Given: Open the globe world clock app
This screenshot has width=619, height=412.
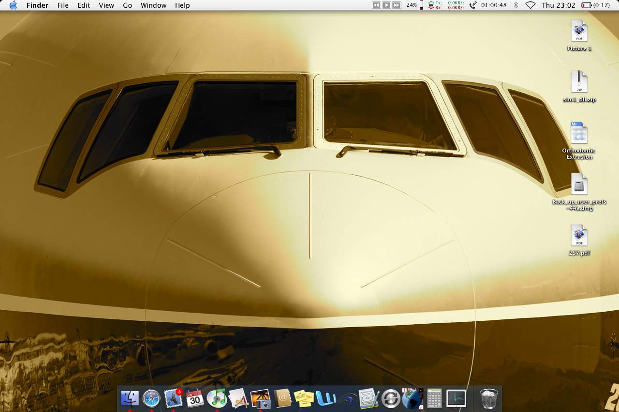Looking at the screenshot, I should (413, 398).
